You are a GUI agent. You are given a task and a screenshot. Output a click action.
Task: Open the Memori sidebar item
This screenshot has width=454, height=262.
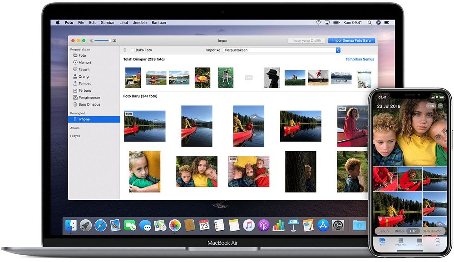click(x=85, y=63)
